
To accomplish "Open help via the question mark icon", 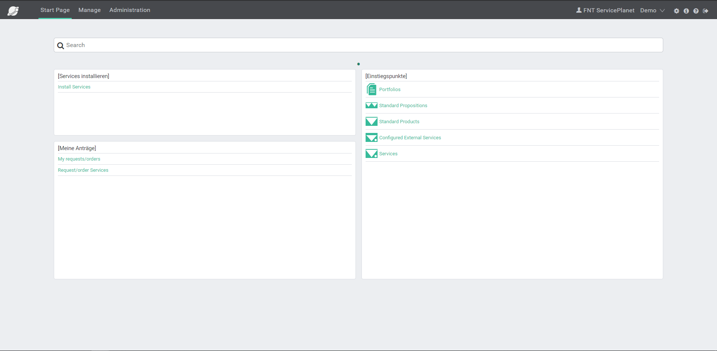I will 696,11.
